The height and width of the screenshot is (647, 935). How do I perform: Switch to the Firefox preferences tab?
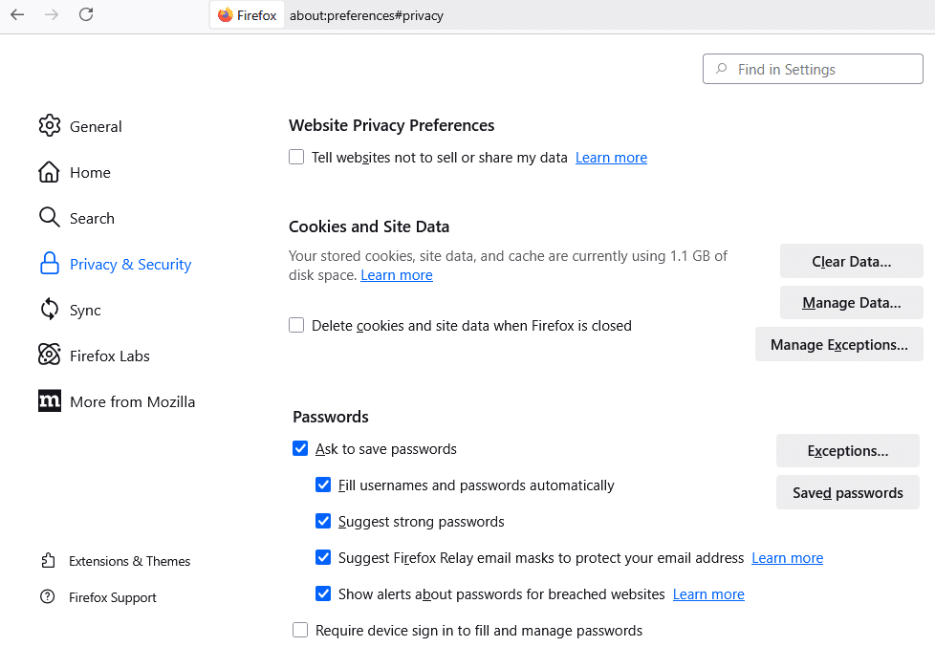(x=247, y=14)
